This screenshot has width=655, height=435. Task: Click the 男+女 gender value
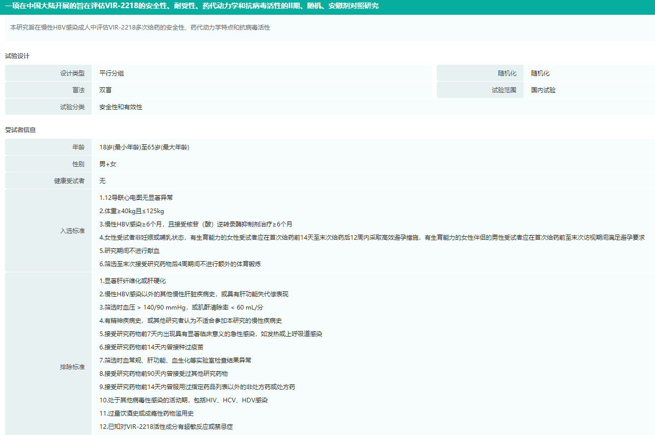tap(108, 164)
